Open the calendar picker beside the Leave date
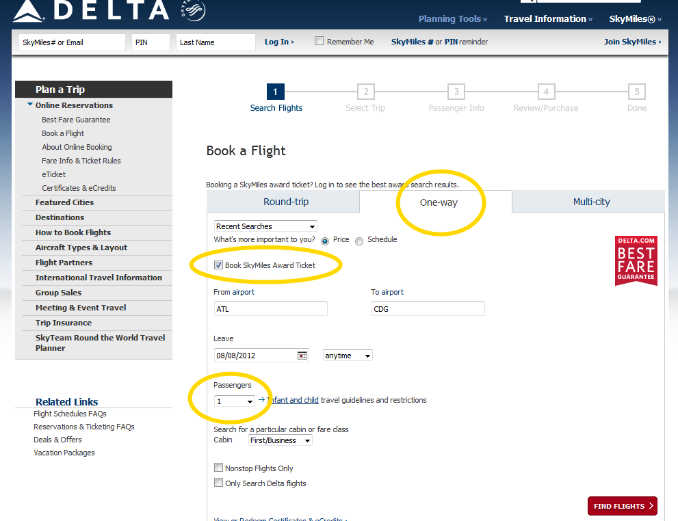 tap(302, 356)
